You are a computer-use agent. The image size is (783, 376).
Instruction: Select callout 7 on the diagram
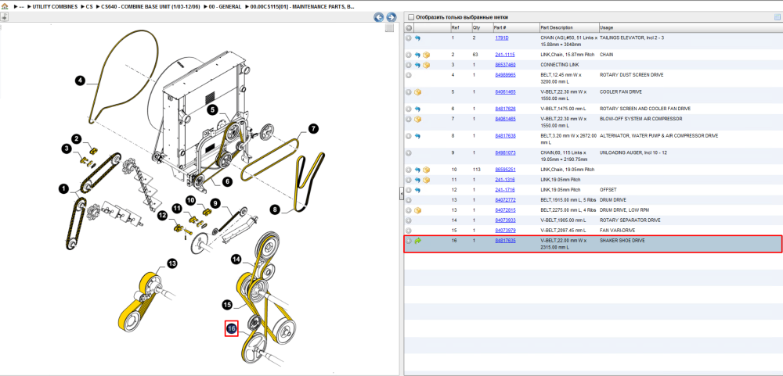(x=313, y=129)
